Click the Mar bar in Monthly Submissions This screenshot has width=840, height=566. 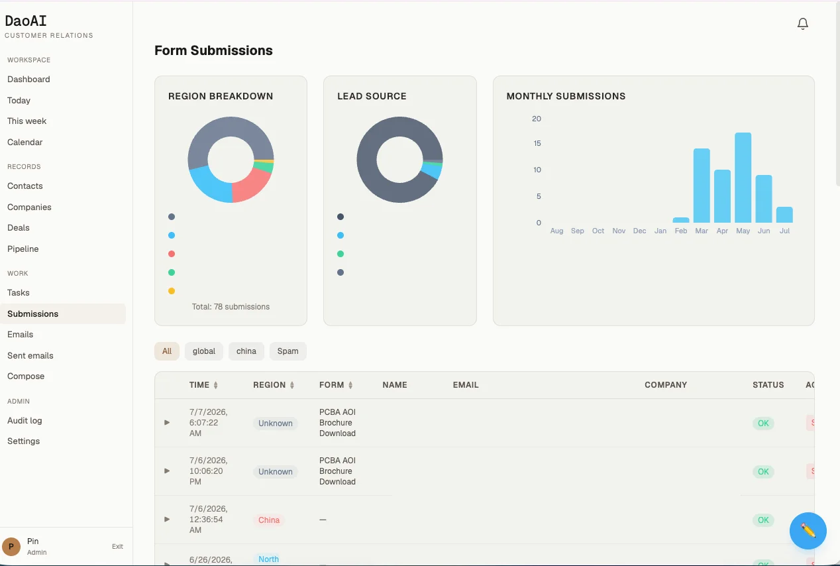coord(702,186)
